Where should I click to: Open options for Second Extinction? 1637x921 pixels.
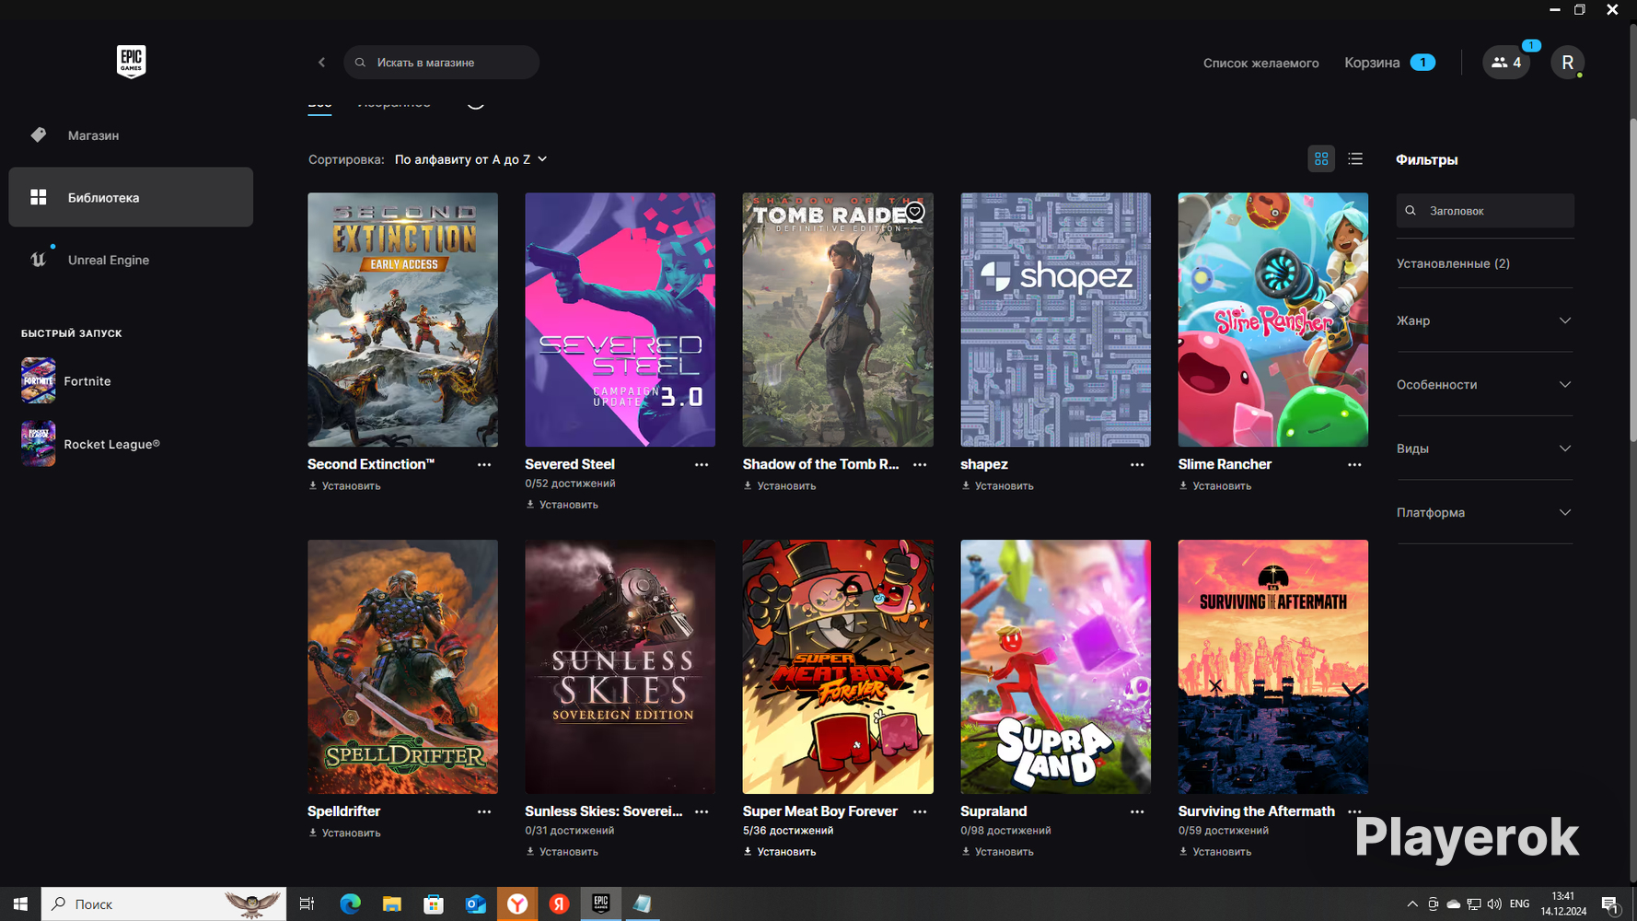tap(484, 465)
